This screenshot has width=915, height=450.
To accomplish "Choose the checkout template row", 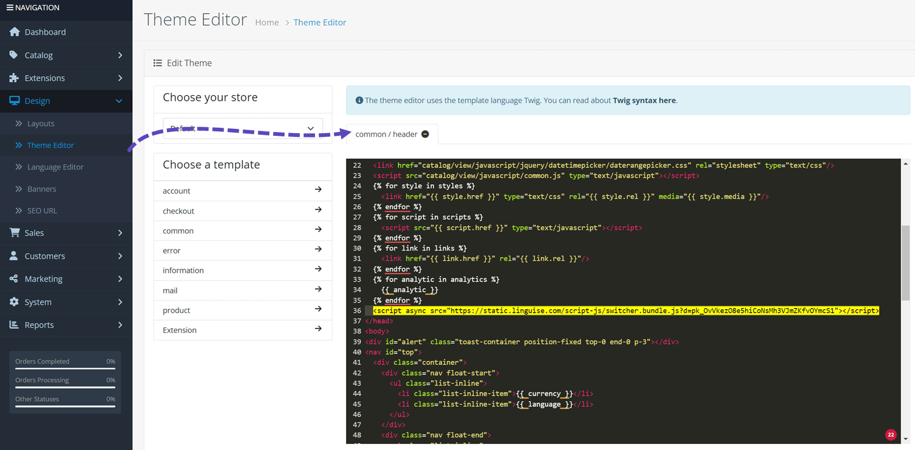I will click(243, 211).
